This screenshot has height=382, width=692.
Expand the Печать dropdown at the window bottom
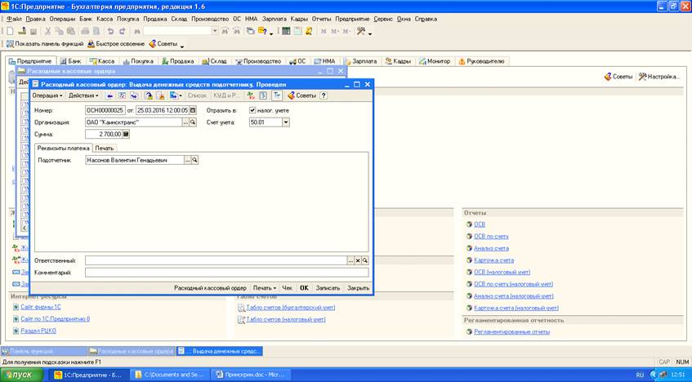click(x=264, y=287)
